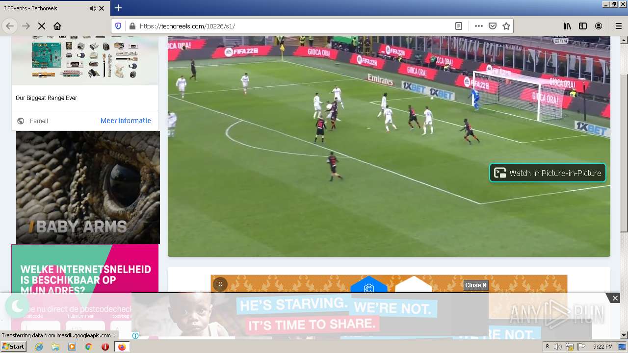
Task: Click the soccer match video
Action: 389,146
